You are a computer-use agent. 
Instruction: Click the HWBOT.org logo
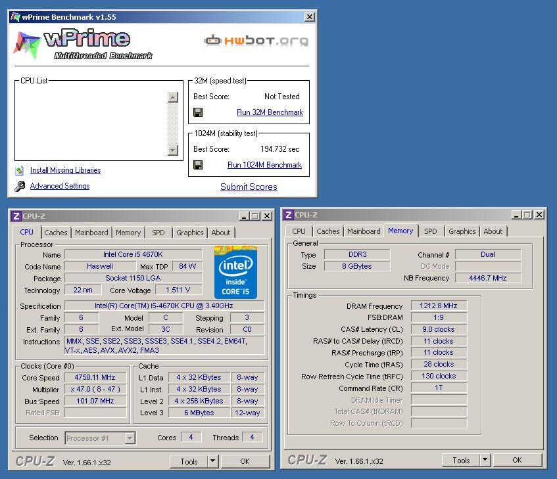[256, 41]
